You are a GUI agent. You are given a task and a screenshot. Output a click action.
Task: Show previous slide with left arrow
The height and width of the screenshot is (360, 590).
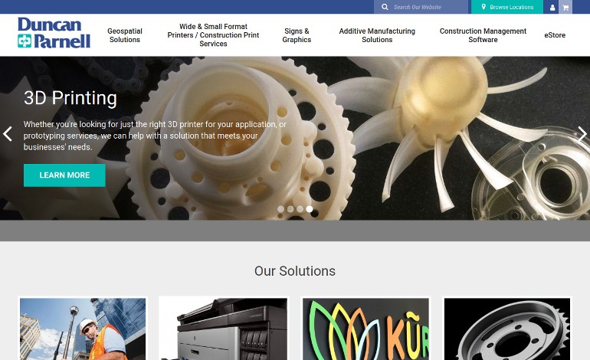point(8,133)
